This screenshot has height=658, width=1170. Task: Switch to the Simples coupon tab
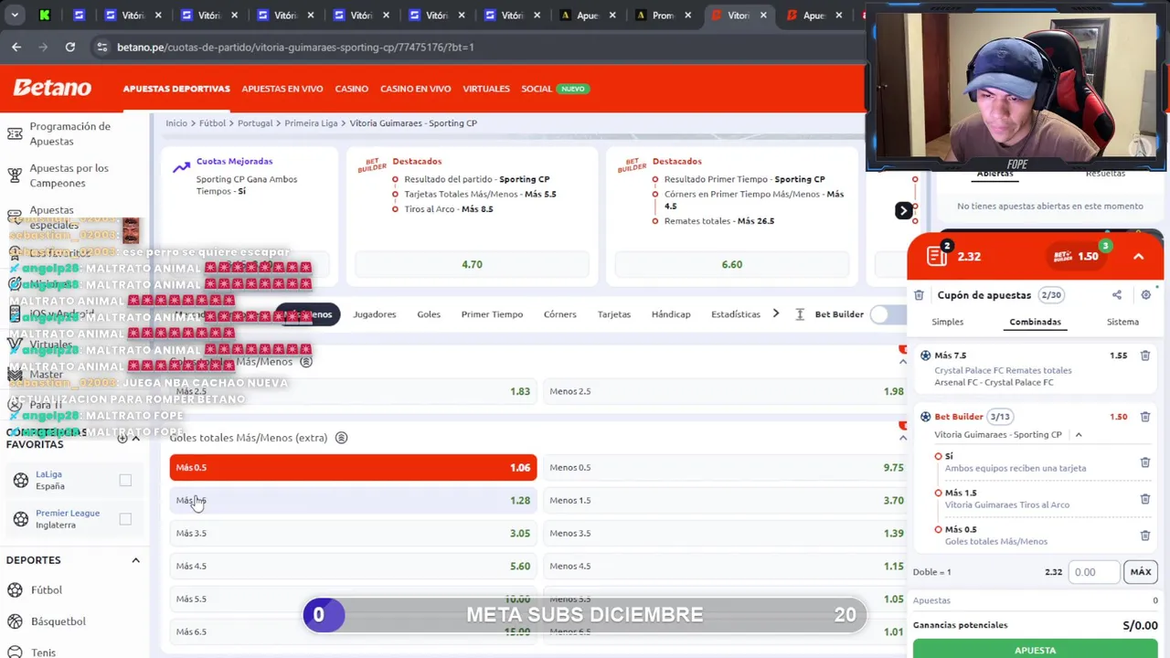(947, 322)
